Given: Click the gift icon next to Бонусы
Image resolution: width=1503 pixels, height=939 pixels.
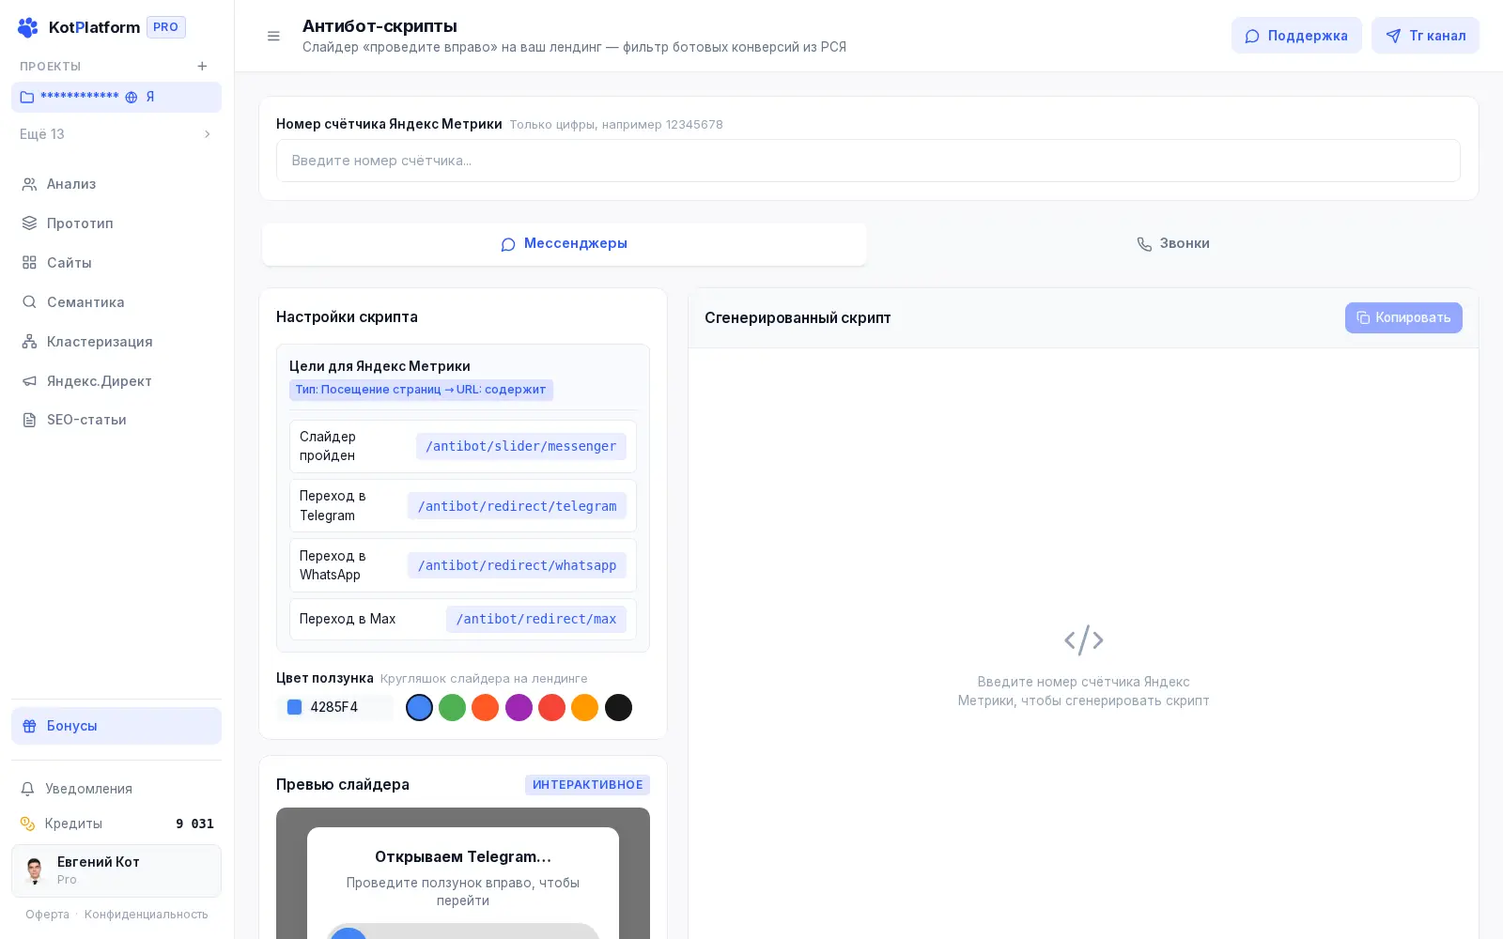Looking at the screenshot, I should (x=29, y=726).
